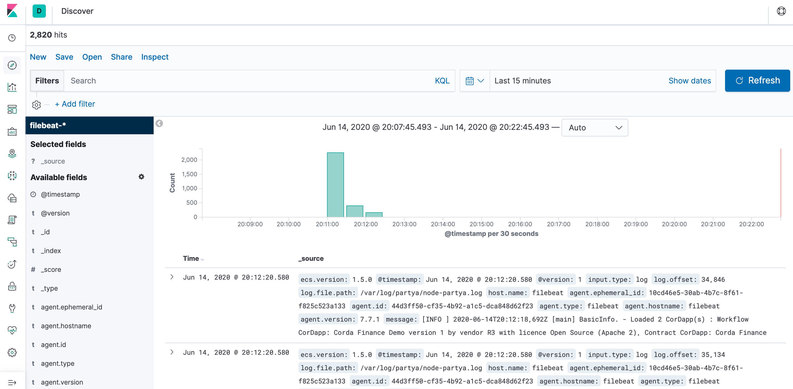Open Dashboard icon in sidebar
The width and height of the screenshot is (793, 389).
click(12, 110)
